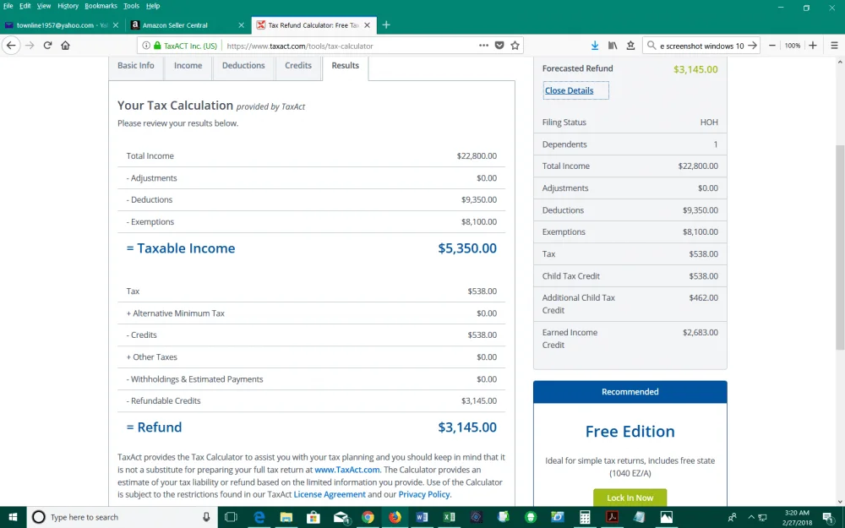Viewport: 845px width, 528px height.
Task: Open the File menu
Action: [8, 6]
